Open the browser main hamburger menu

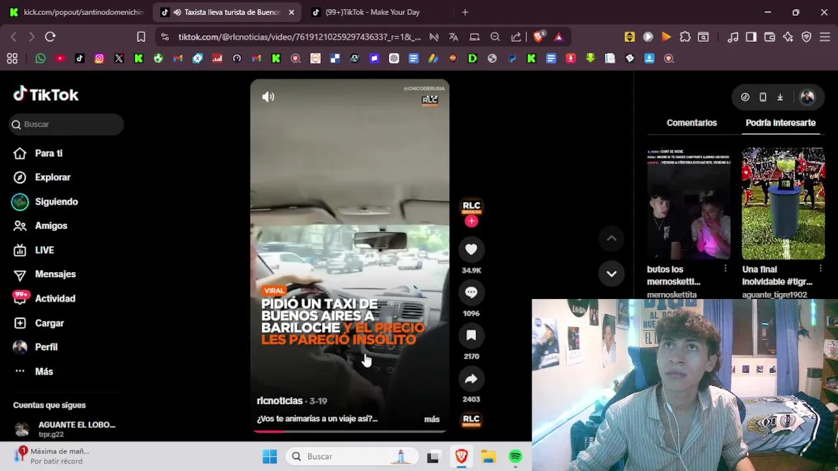tap(825, 37)
